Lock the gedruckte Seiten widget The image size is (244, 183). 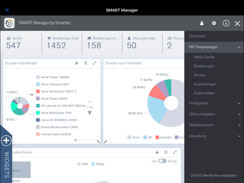click(157, 152)
